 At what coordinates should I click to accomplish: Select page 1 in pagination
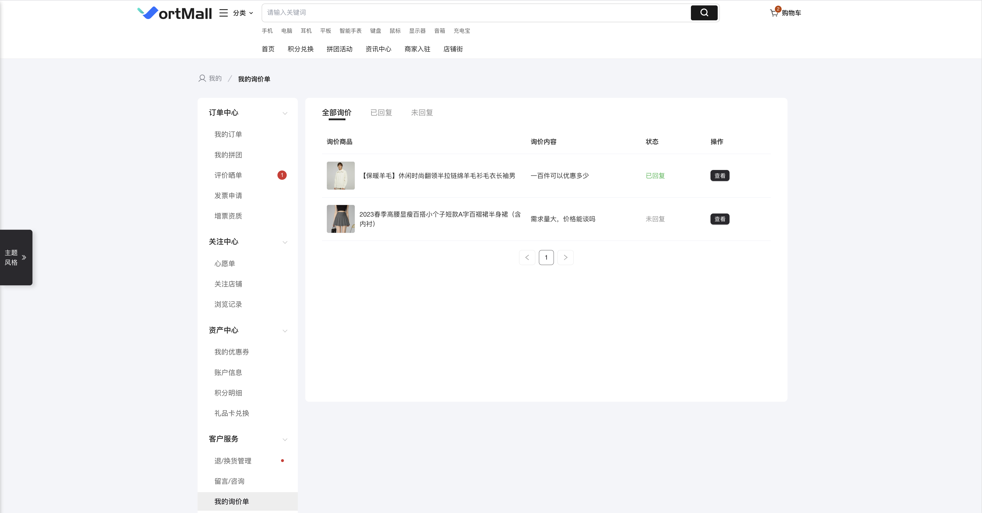pos(546,258)
